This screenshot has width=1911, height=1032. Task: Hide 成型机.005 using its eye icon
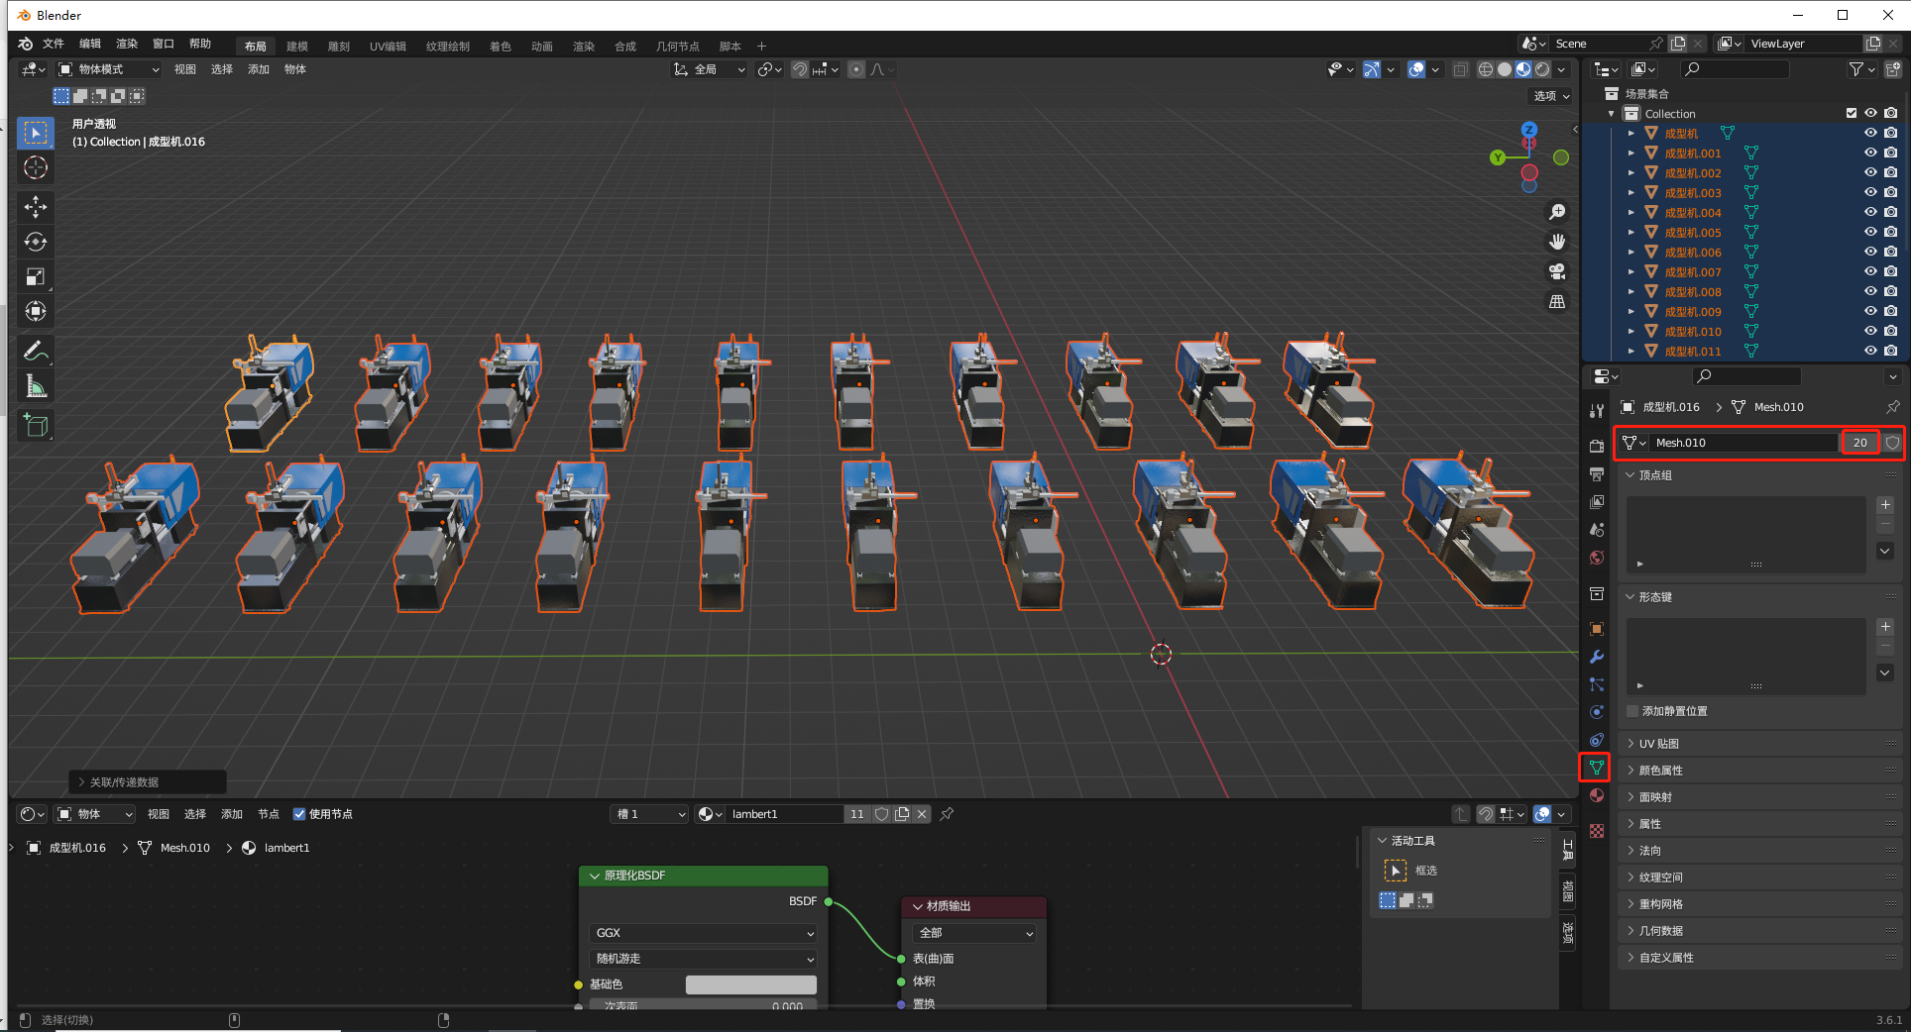[1870, 232]
